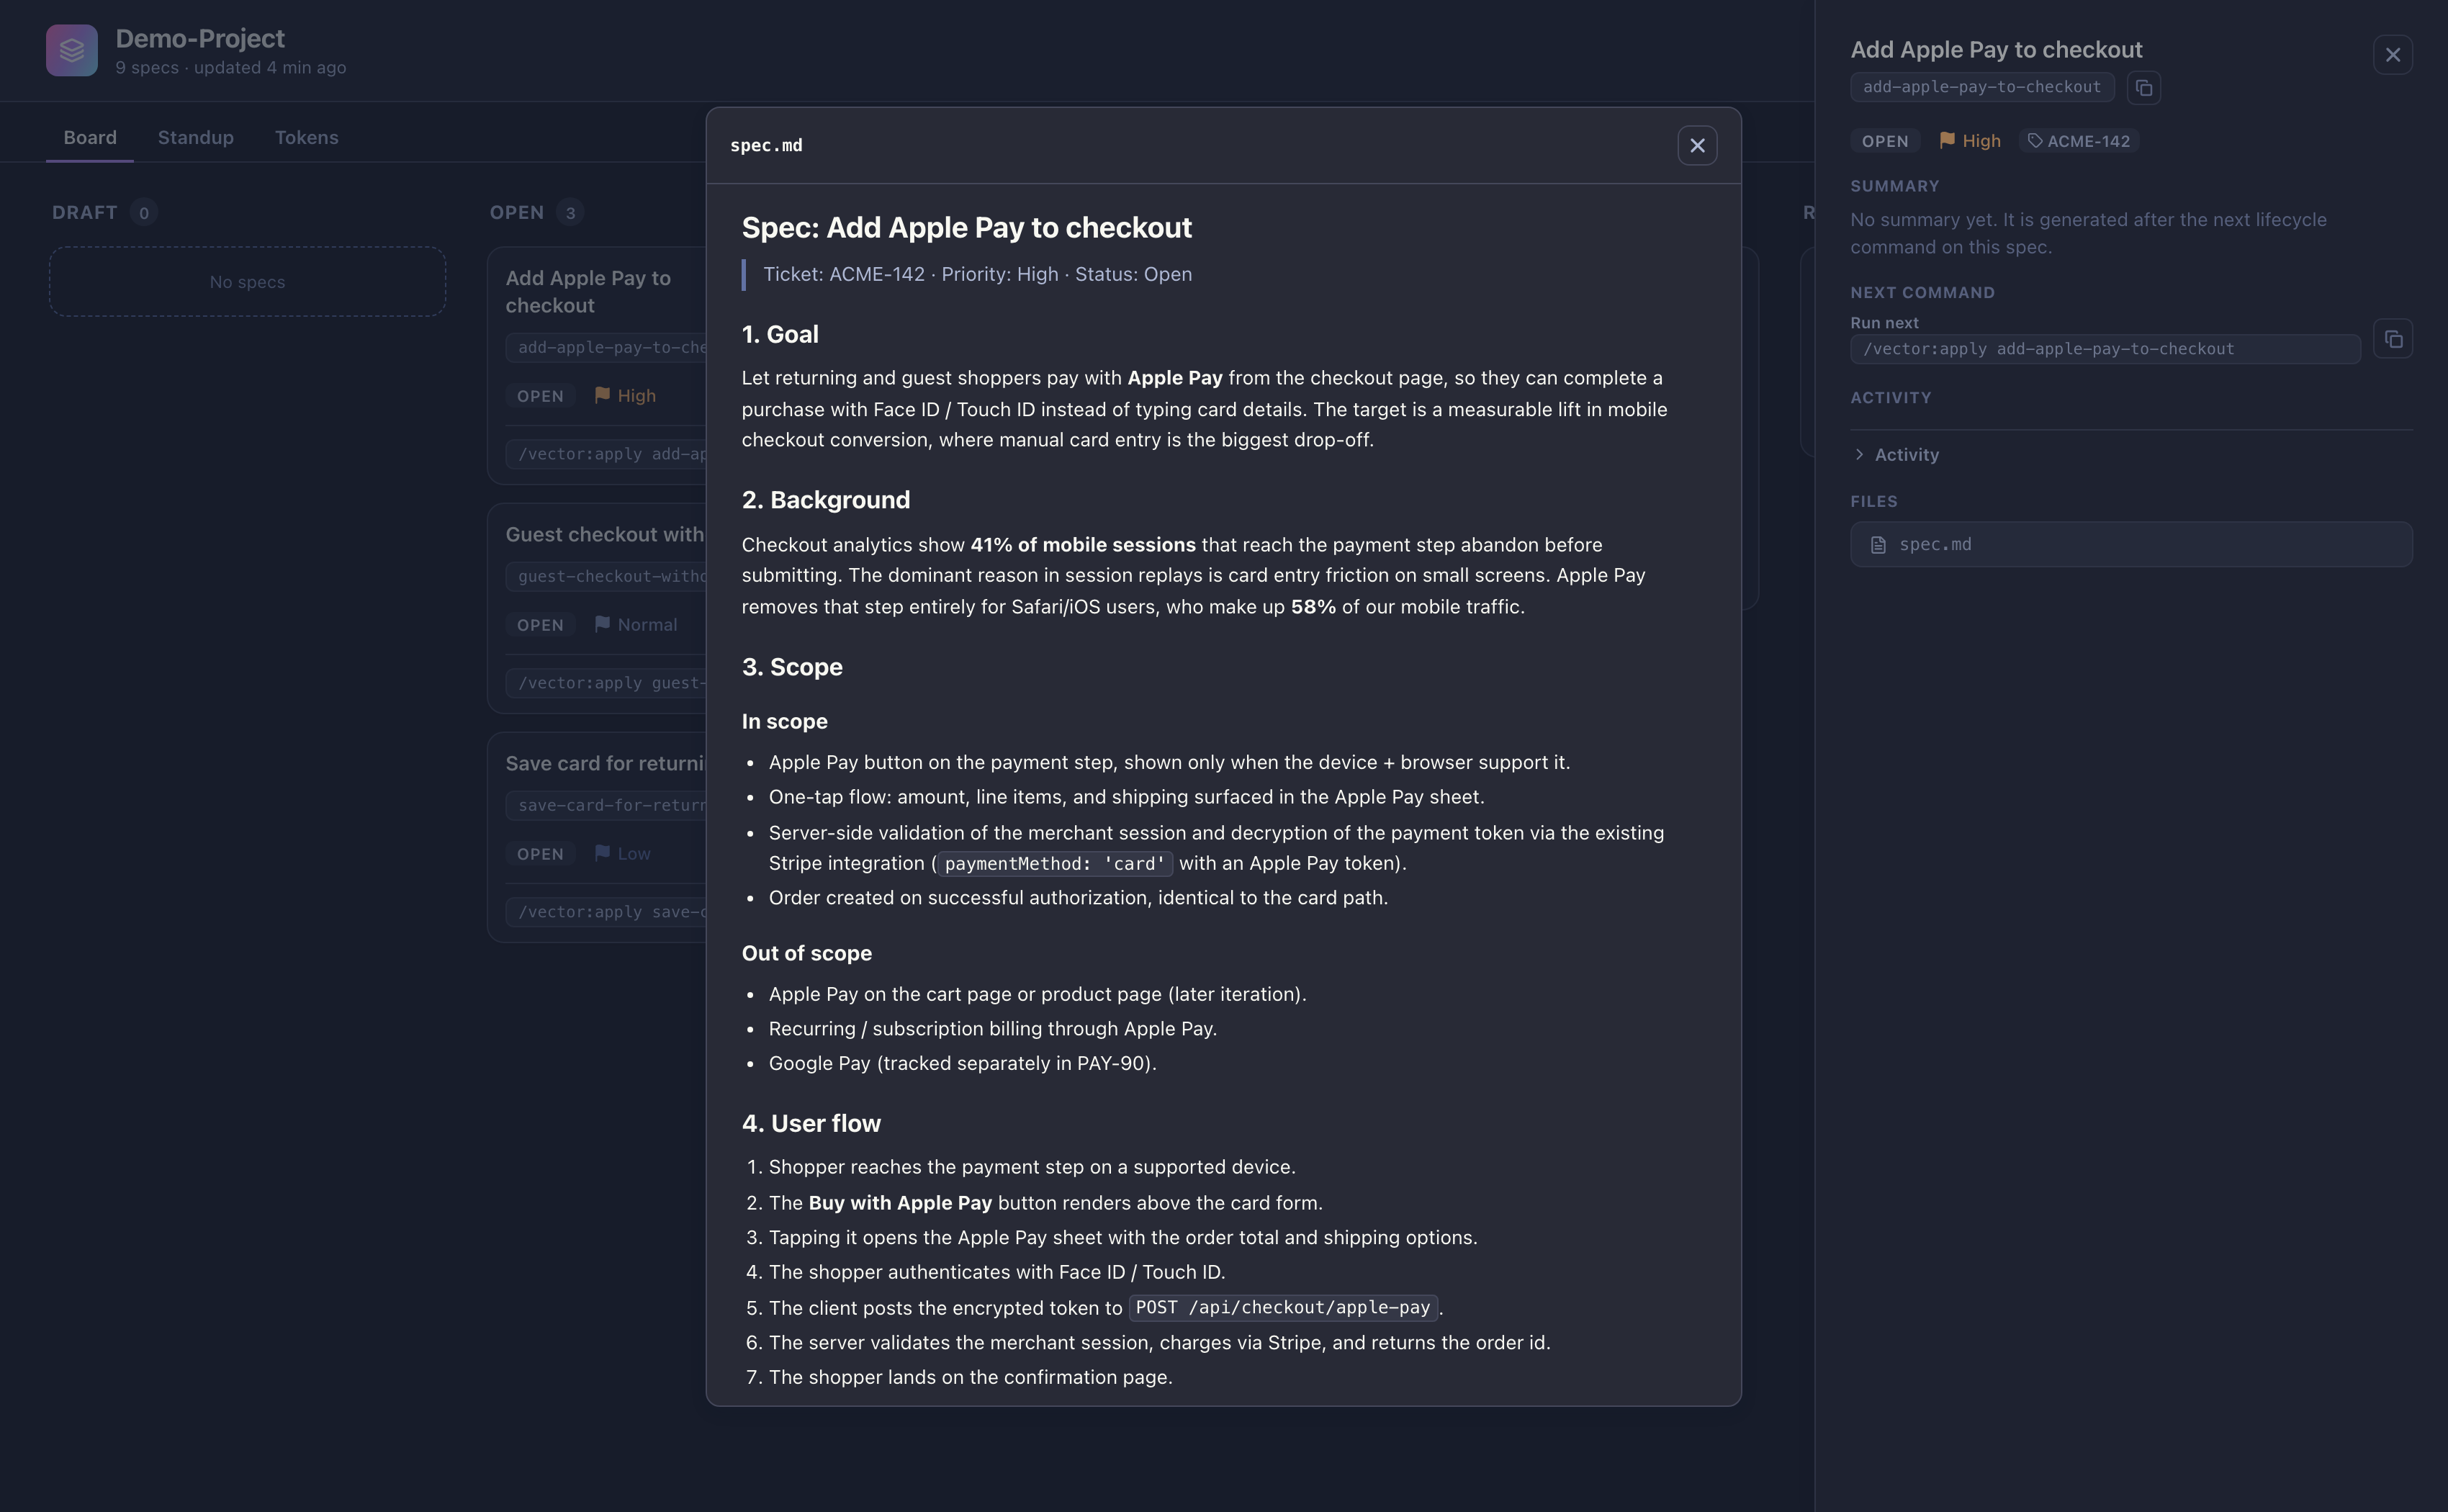The width and height of the screenshot is (2448, 1512).
Task: Click the NEXT COMMAND section label
Action: pos(1922,293)
